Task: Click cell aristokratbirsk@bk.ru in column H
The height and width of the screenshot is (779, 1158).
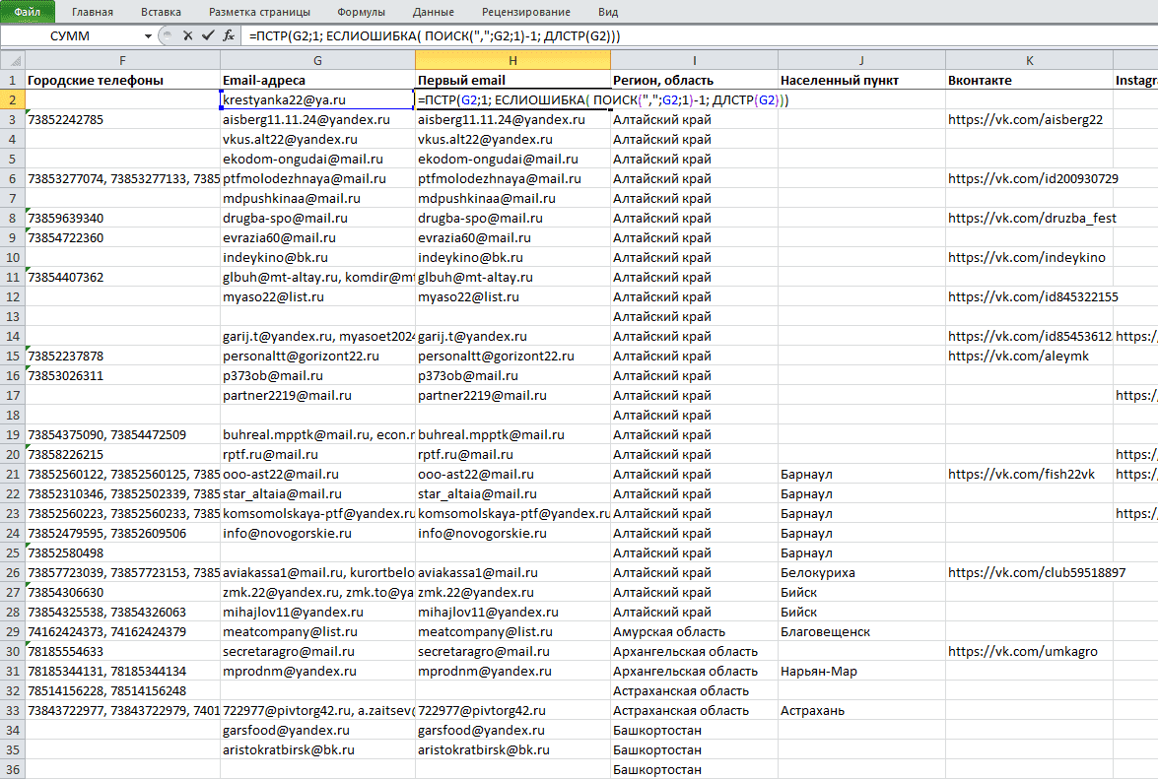Action: (x=512, y=749)
